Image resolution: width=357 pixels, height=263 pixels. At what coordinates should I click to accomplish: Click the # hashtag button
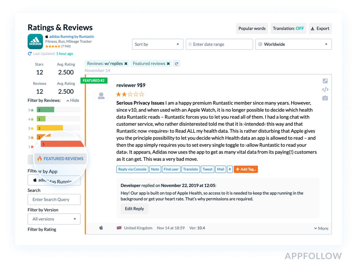coord(230,169)
